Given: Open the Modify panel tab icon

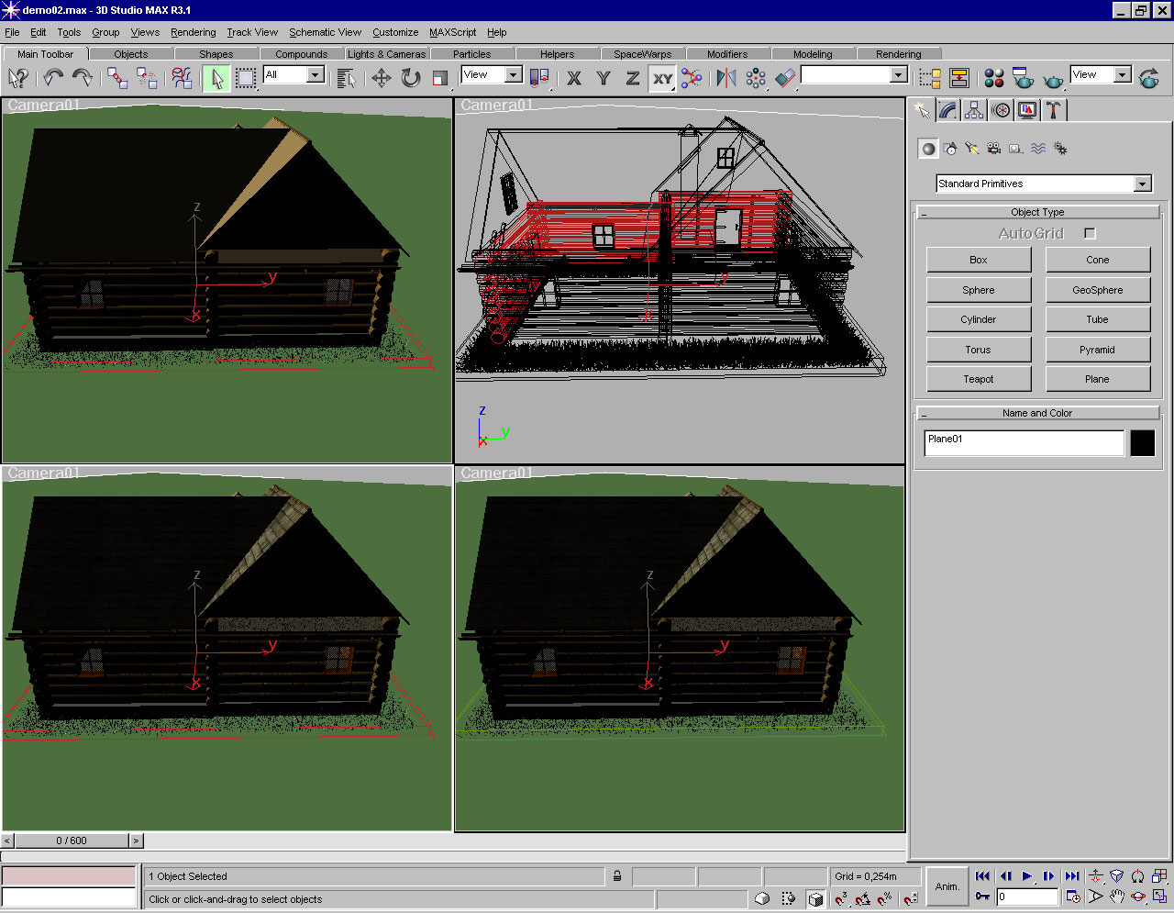Looking at the screenshot, I should [x=948, y=110].
